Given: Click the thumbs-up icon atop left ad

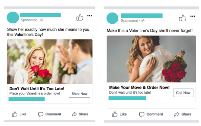Looking at the screenshot, I should click(80, 17).
